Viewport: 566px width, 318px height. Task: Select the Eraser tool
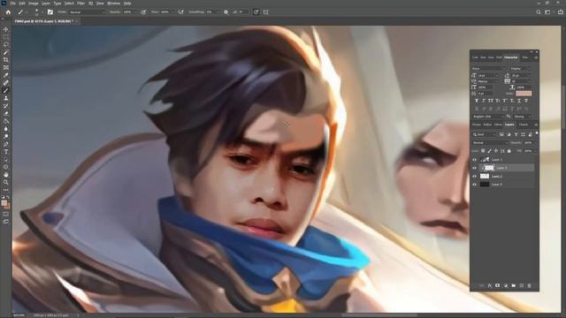point(6,113)
